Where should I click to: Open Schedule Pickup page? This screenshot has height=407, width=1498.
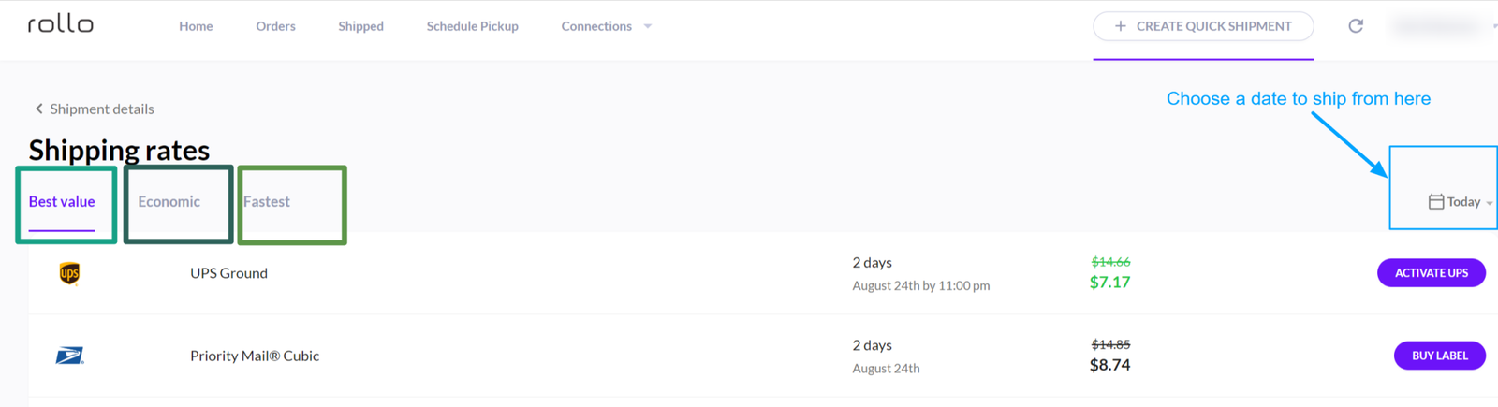coord(472,26)
